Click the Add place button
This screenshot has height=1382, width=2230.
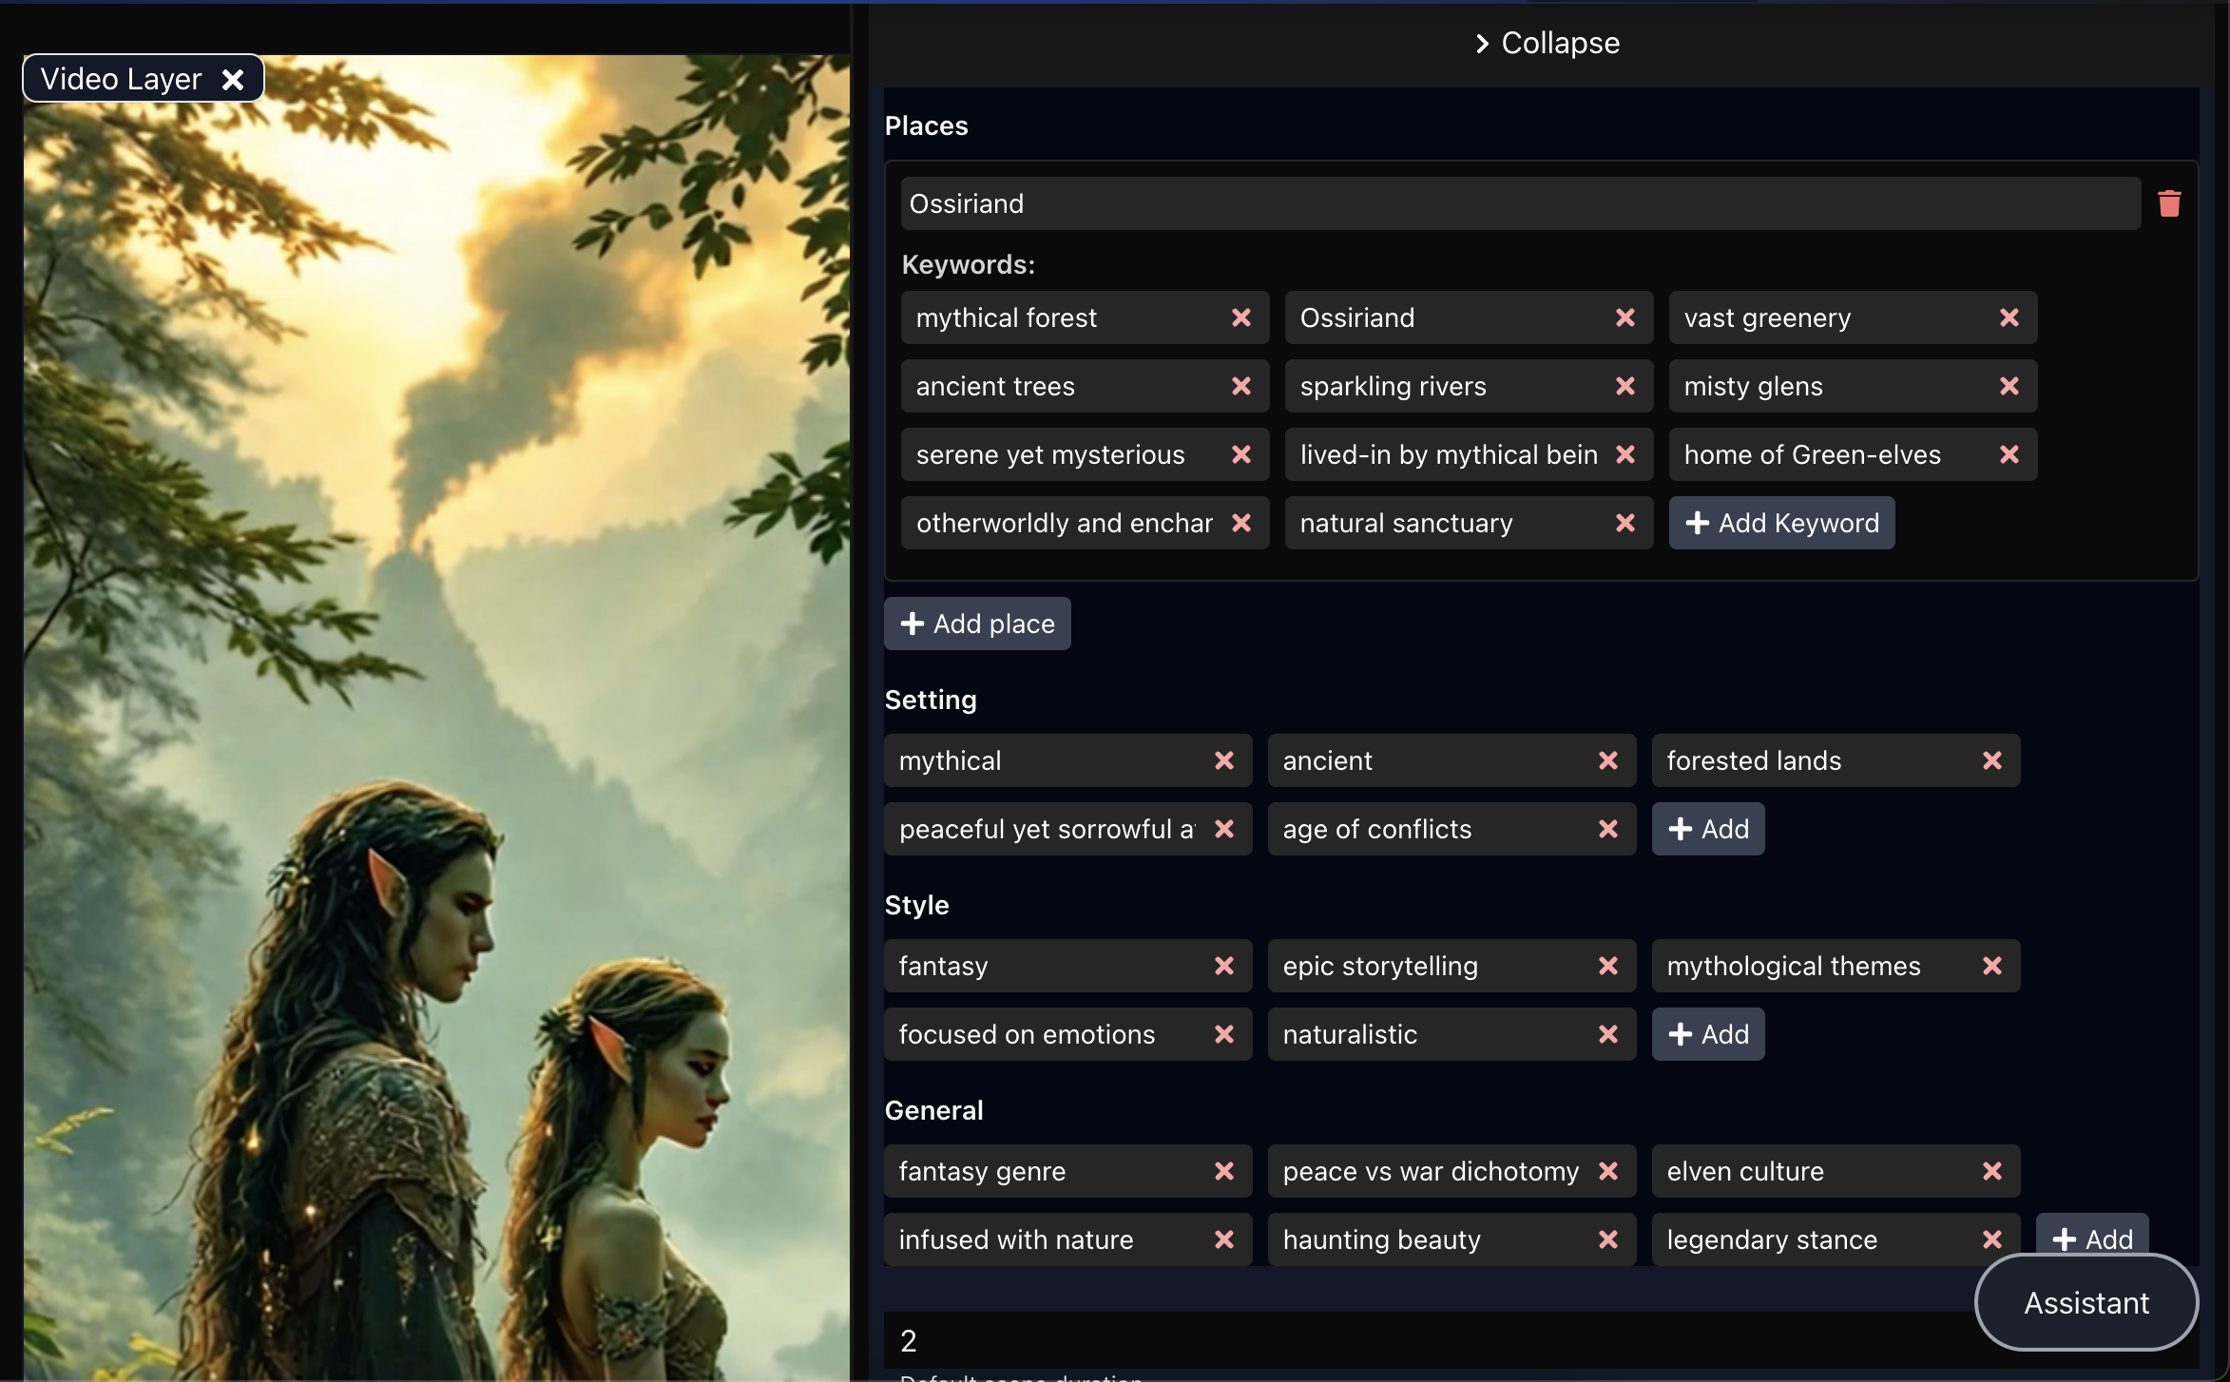977,624
